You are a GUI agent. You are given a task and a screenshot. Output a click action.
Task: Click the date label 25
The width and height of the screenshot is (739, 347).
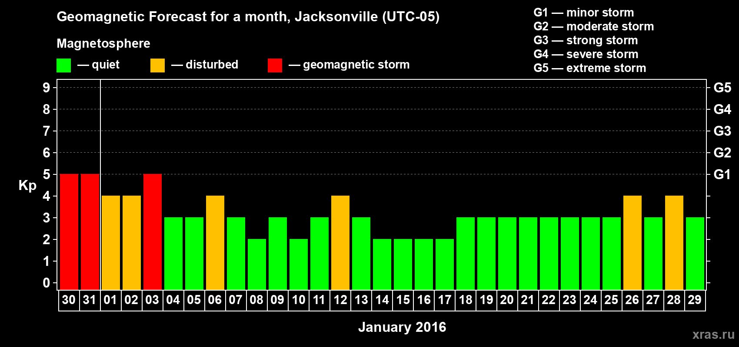tap(611, 300)
